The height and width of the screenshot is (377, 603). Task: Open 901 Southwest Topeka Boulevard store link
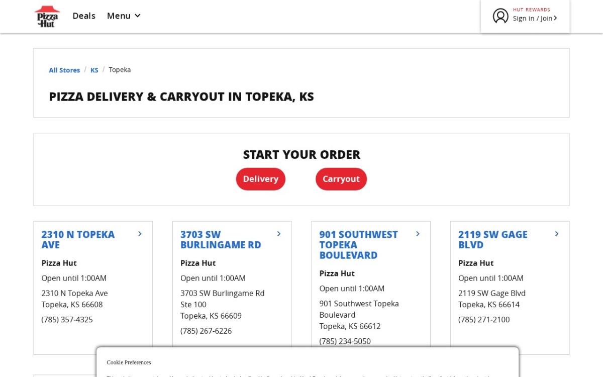click(358, 245)
